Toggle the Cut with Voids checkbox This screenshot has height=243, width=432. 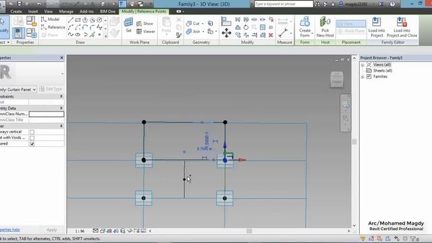[x=32, y=138]
